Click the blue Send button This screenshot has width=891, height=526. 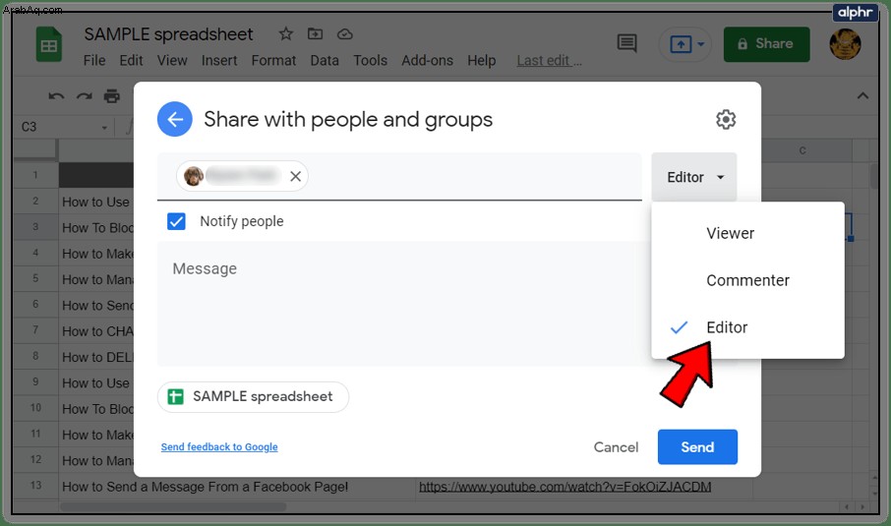tap(697, 447)
